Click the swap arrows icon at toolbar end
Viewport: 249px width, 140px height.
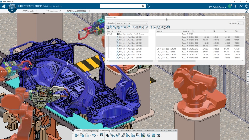click(158, 135)
